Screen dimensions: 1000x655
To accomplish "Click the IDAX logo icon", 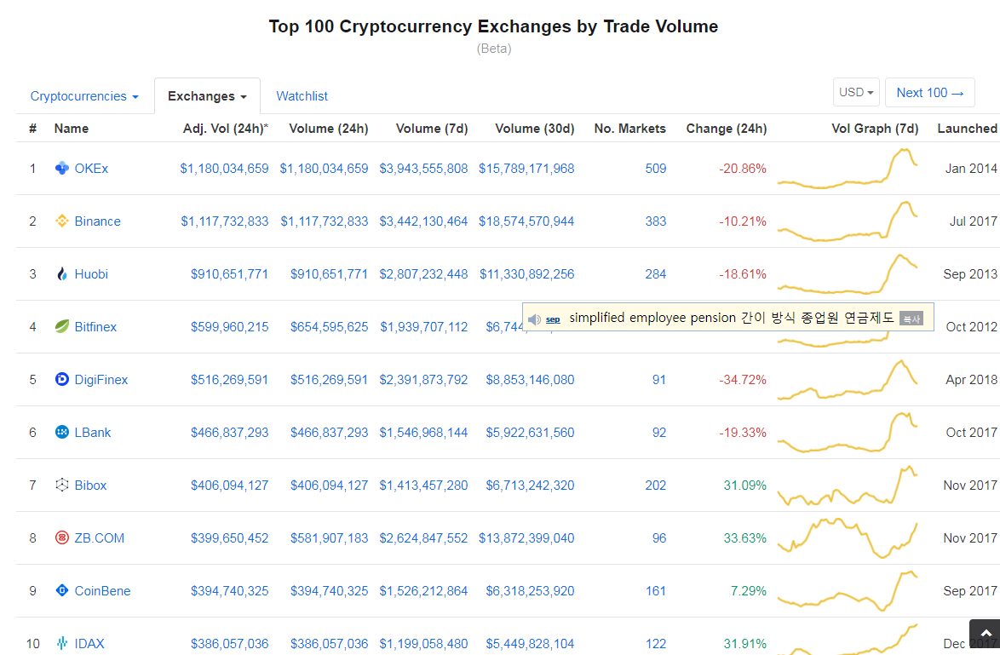I will [62, 644].
